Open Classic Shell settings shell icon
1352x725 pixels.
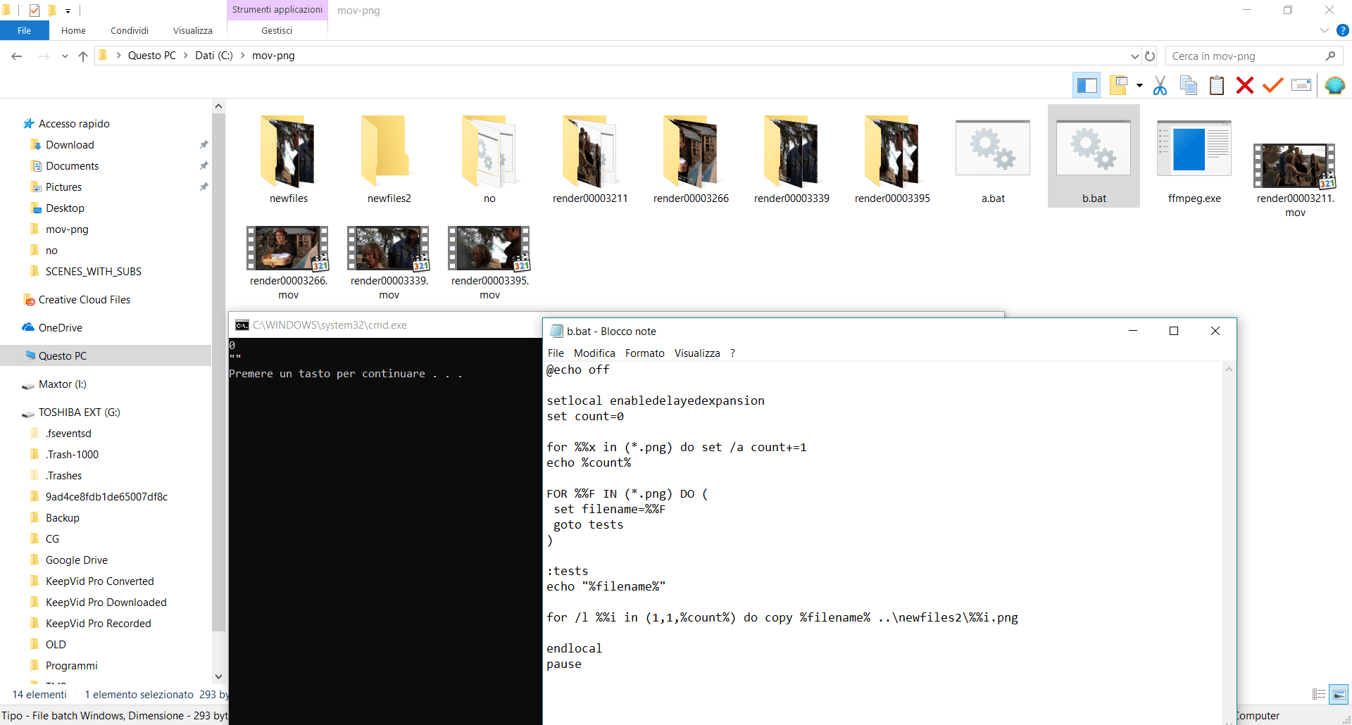coord(1334,85)
